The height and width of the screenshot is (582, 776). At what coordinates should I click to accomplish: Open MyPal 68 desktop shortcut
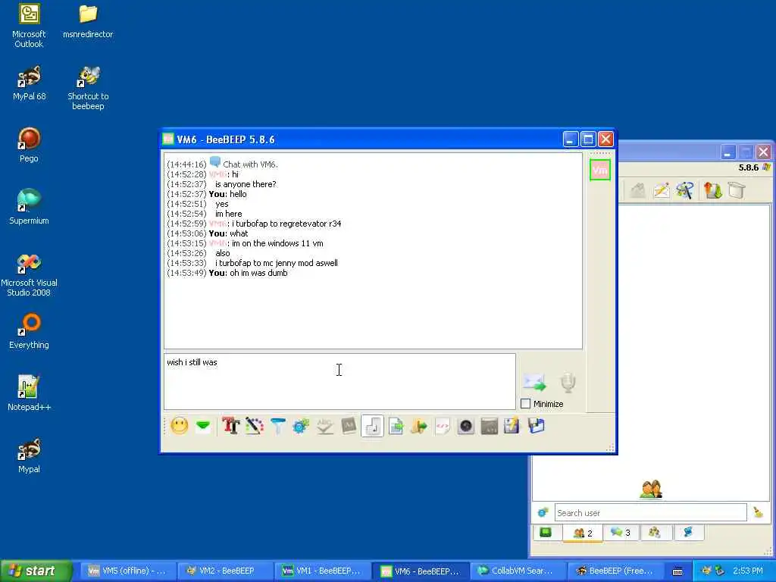(29, 83)
